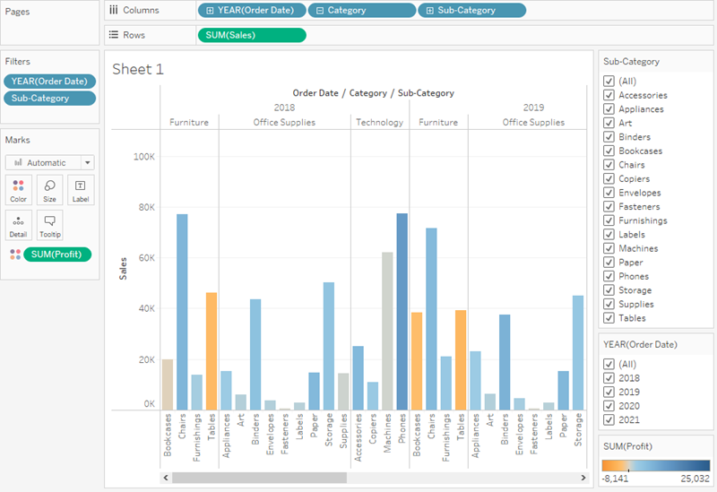Click the color dots icon beside SUM(Profit)
Screen dimensions: 717x492
(x=13, y=255)
